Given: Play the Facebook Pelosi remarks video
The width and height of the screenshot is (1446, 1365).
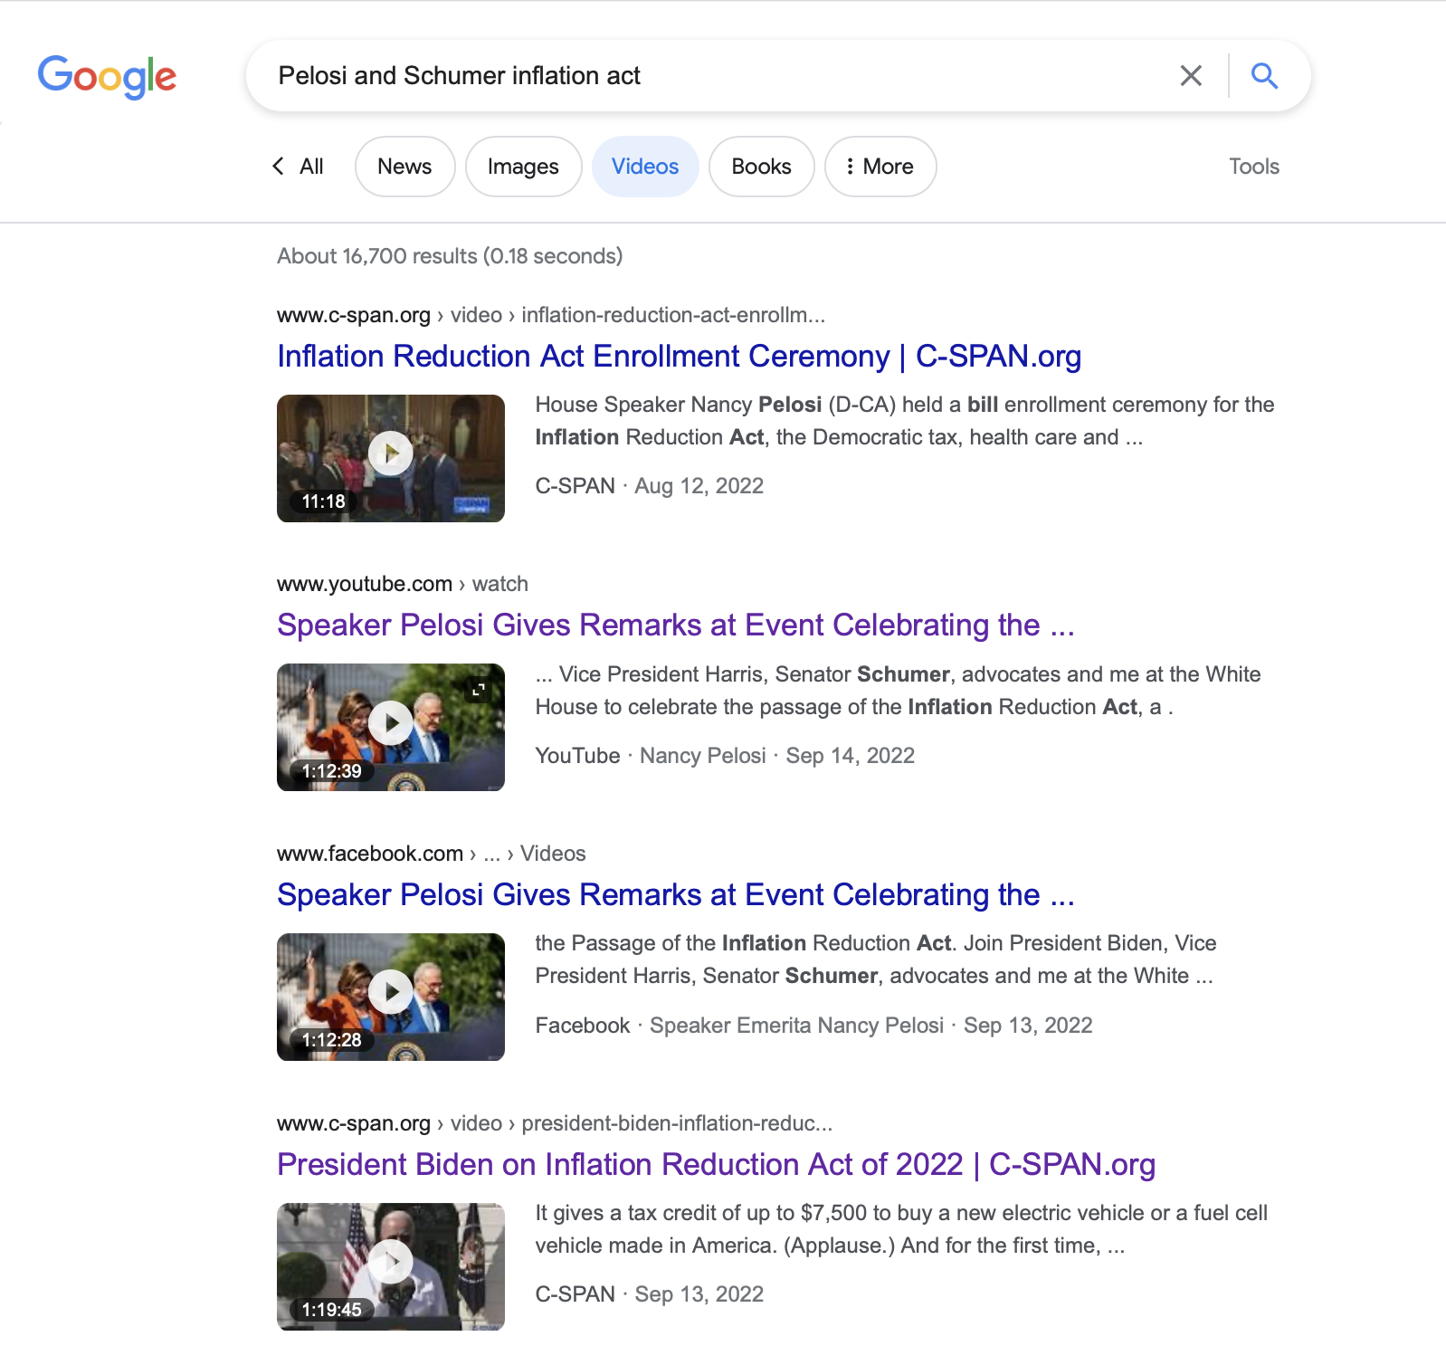Looking at the screenshot, I should tap(391, 992).
